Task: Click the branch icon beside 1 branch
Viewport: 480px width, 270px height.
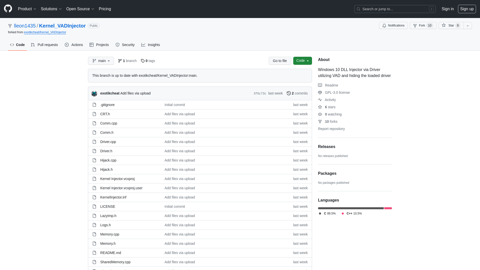Action: pyautogui.click(x=120, y=61)
